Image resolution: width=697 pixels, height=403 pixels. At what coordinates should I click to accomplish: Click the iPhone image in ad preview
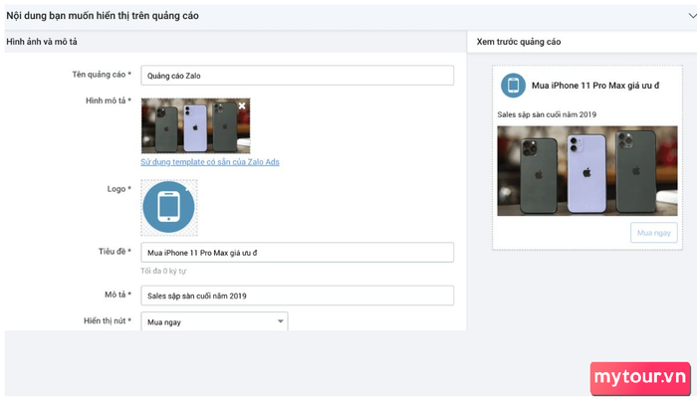coord(587,171)
